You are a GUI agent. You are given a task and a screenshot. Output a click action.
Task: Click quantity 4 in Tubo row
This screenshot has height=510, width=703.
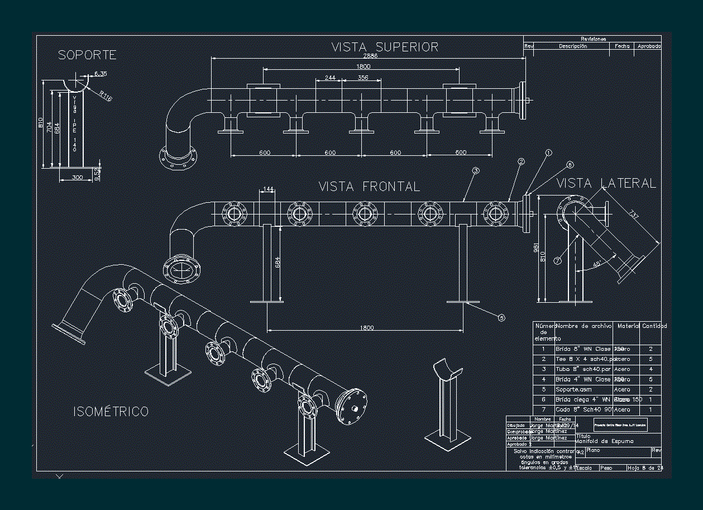coord(651,369)
